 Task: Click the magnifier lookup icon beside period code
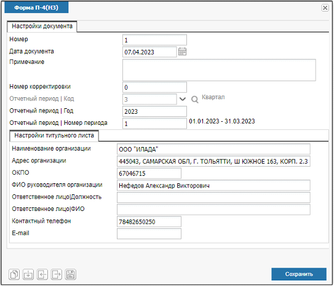point(194,100)
